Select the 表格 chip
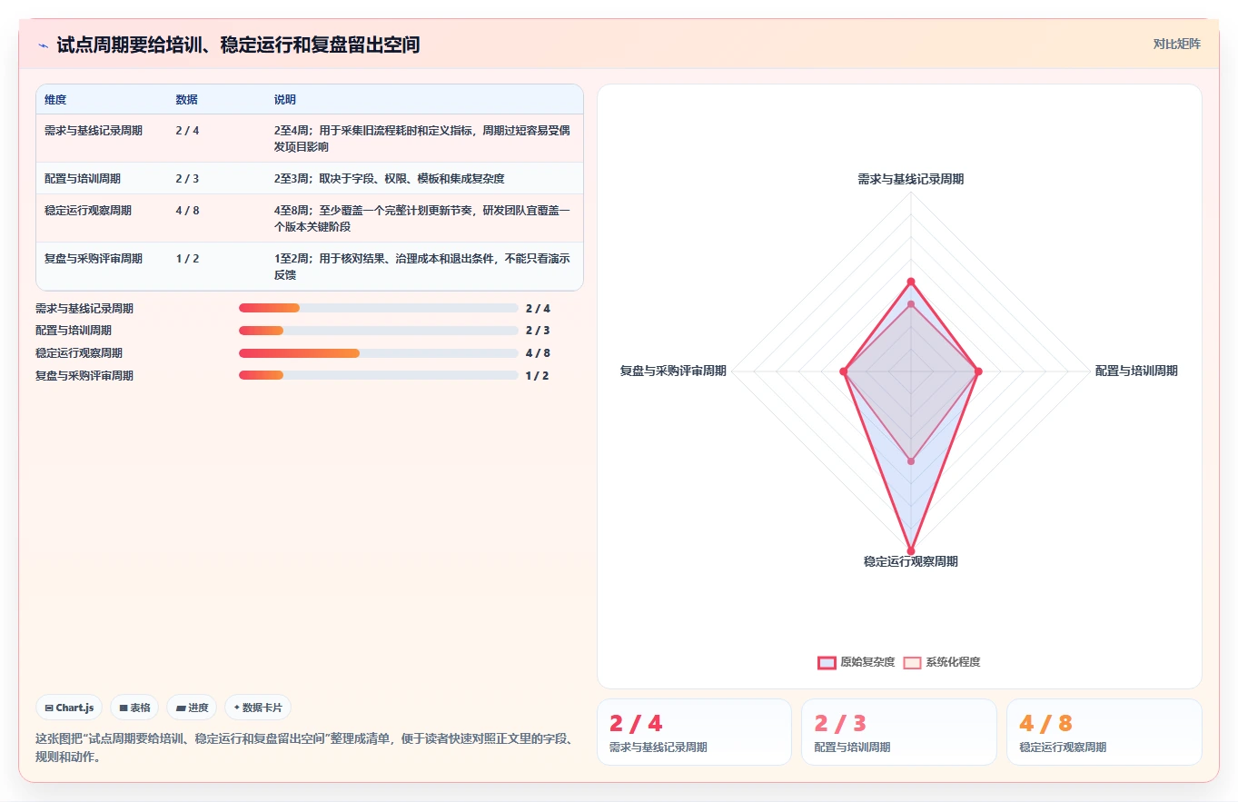The width and height of the screenshot is (1238, 802). coord(134,708)
